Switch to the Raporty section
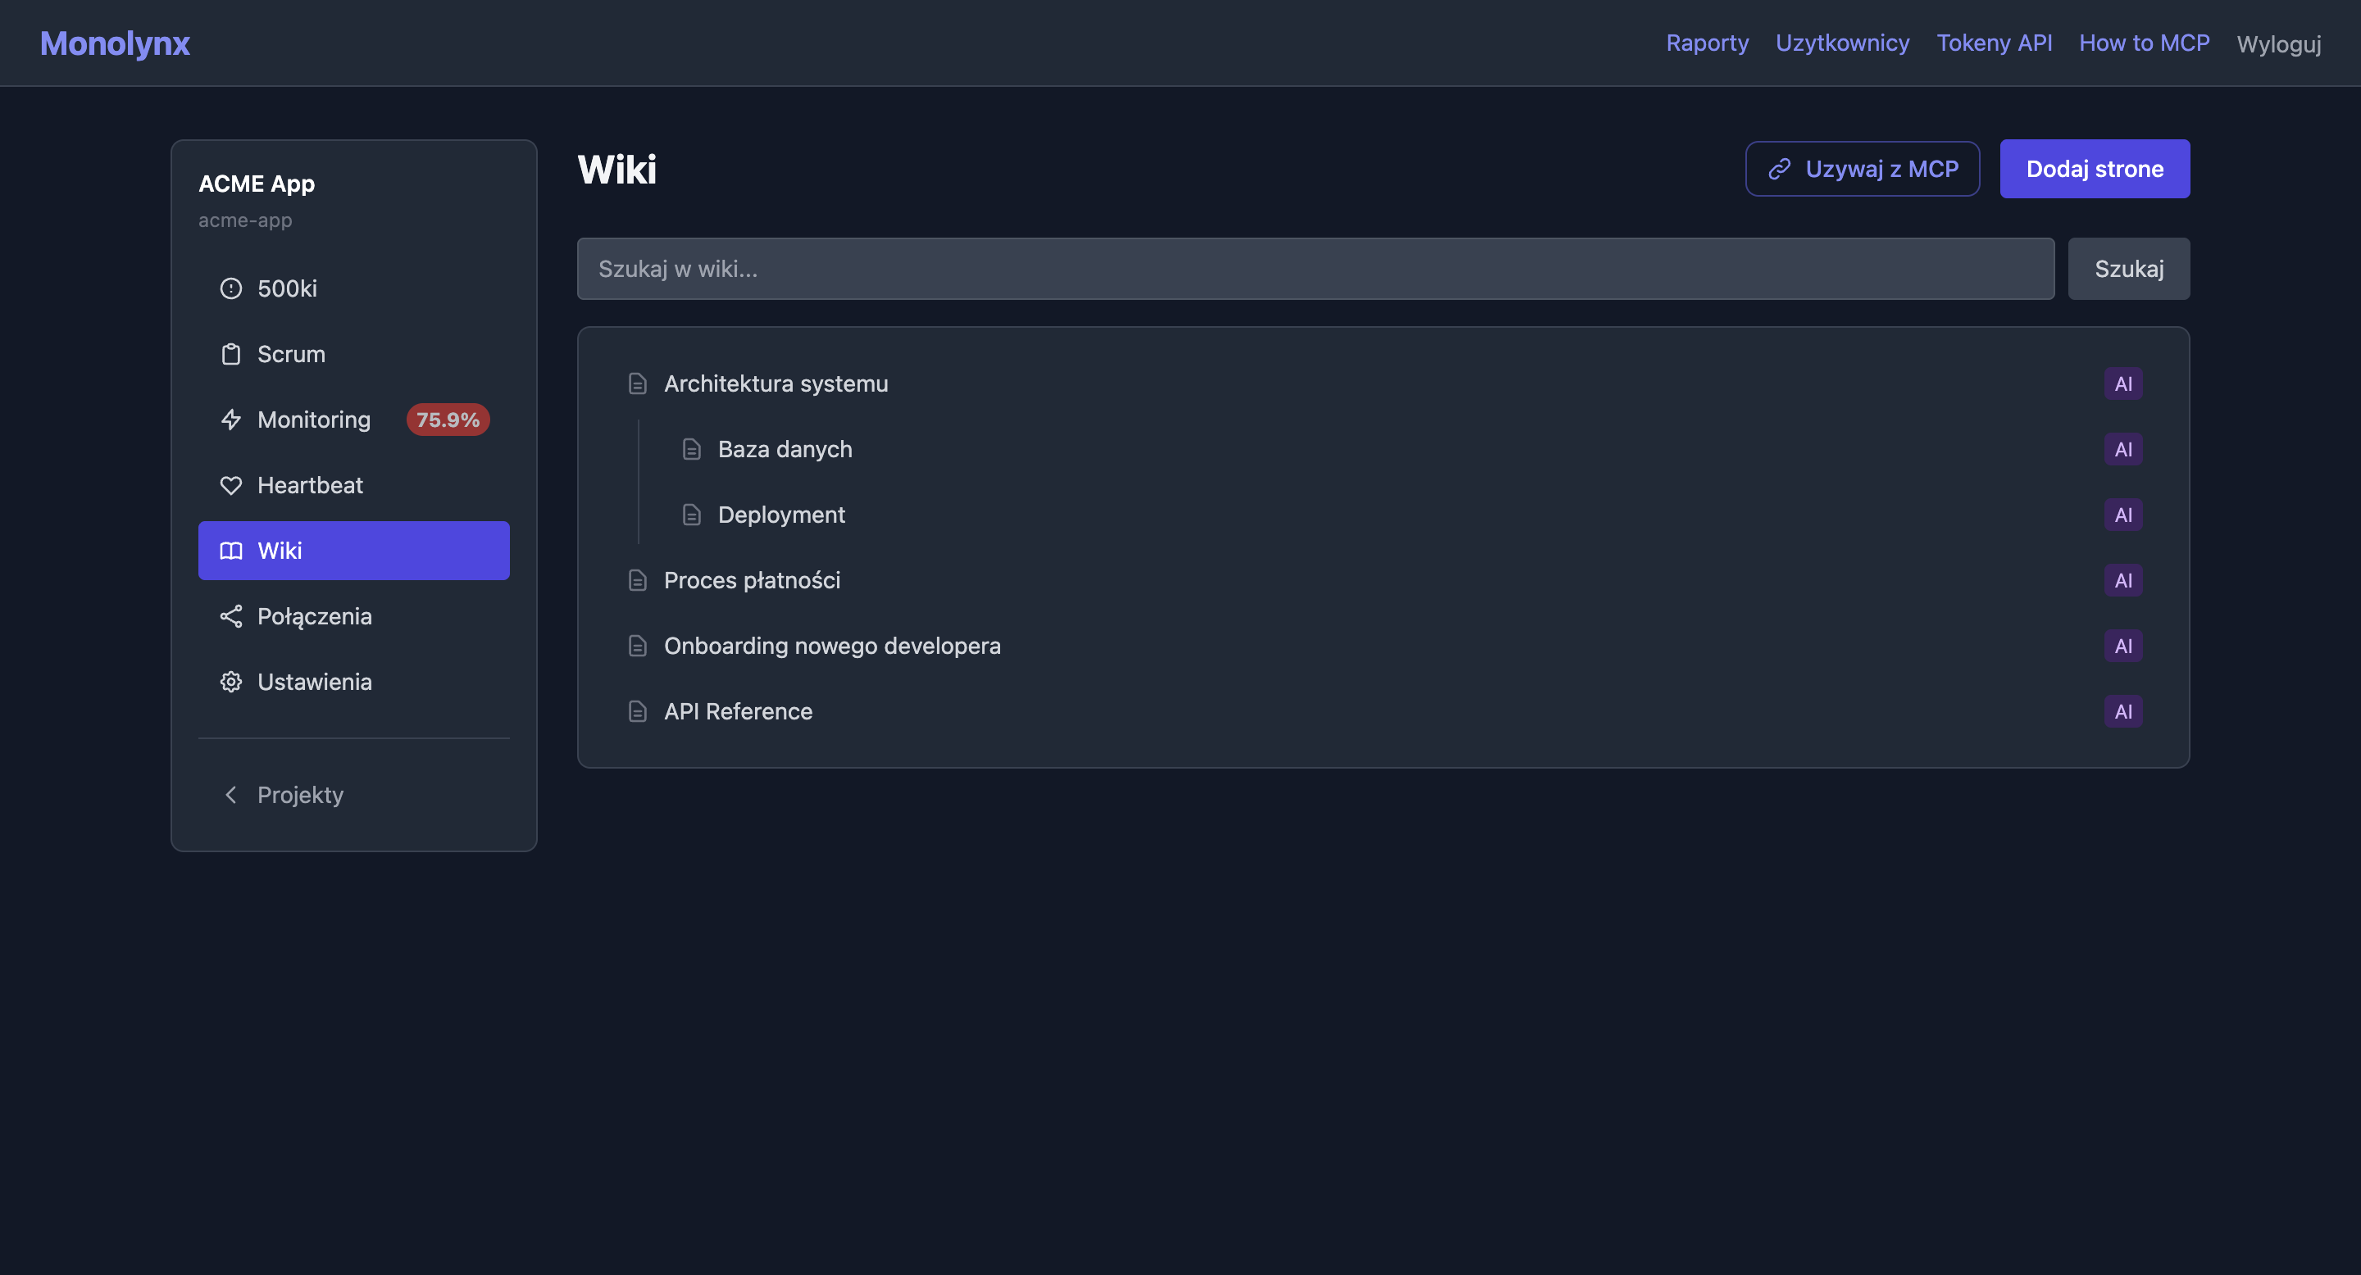2361x1275 pixels. click(1707, 42)
